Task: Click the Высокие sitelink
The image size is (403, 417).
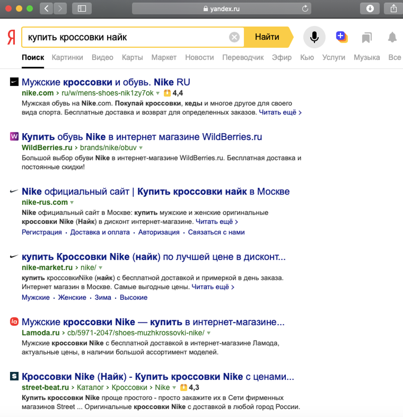Action: coord(134,297)
